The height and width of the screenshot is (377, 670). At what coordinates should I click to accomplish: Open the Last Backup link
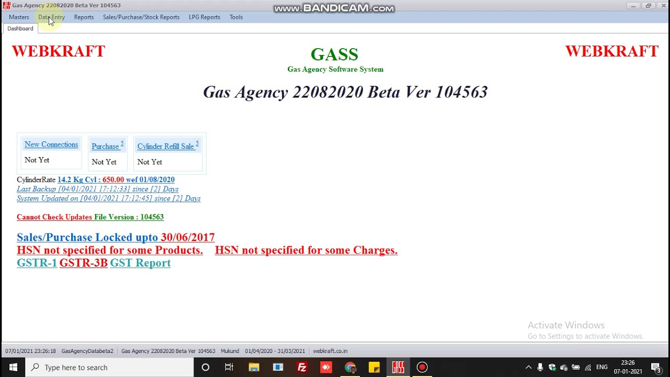[97, 189]
